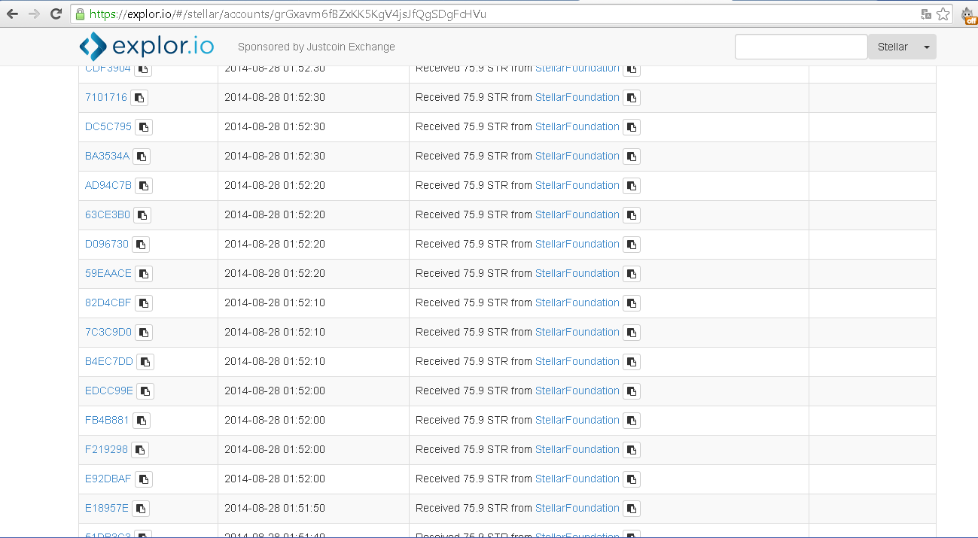Viewport: 978px width, 538px height.
Task: Open the explor.io logo home link
Action: pyautogui.click(x=147, y=47)
